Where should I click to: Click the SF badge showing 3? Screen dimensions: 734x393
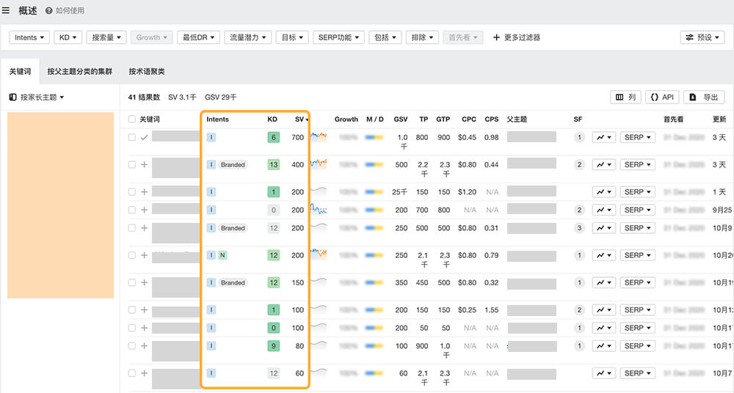click(x=579, y=228)
